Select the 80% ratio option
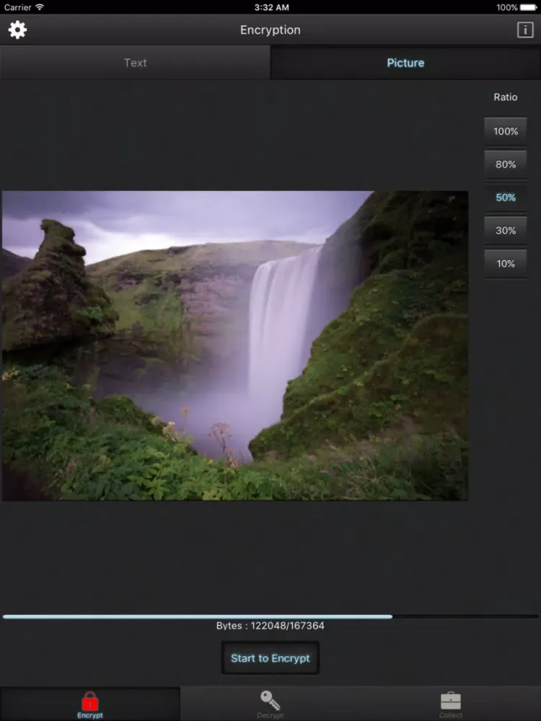 (506, 164)
